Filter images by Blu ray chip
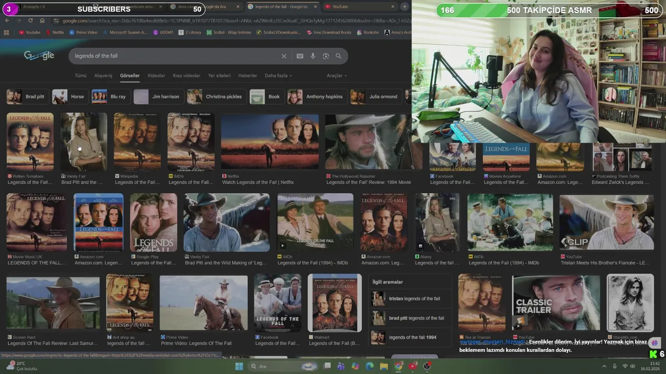Image resolution: width=666 pixels, height=374 pixels. [110, 97]
